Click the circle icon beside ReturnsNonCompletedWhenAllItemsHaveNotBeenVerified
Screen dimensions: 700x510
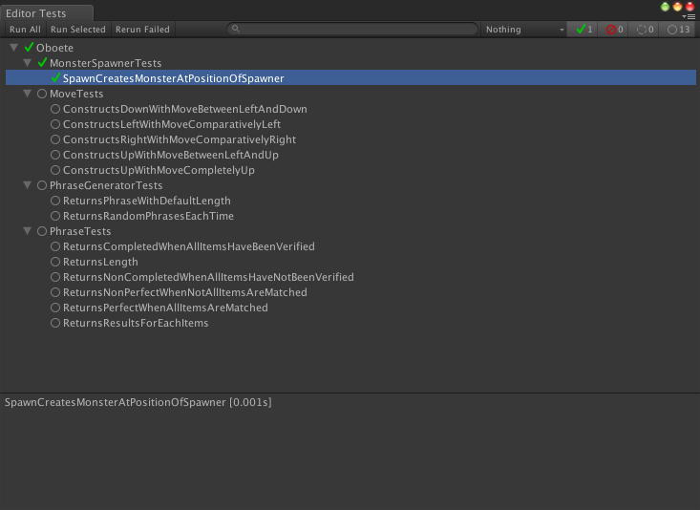tap(55, 277)
